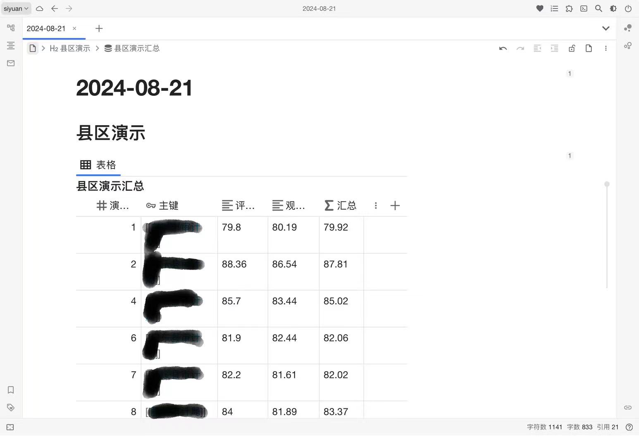Open the file tree panel icon
This screenshot has width=639, height=446.
pyautogui.click(x=11, y=28)
